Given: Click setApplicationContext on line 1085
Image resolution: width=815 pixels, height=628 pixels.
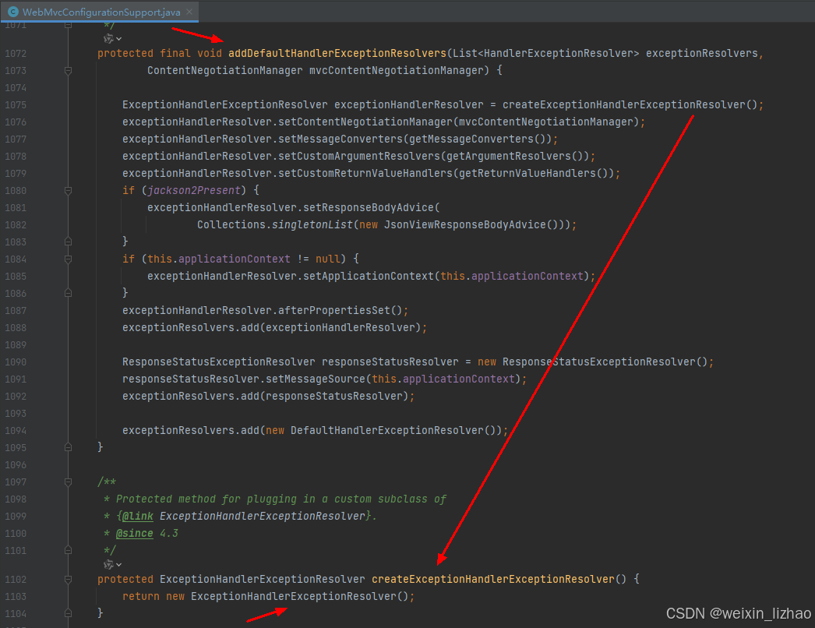Looking at the screenshot, I should pos(369,276).
